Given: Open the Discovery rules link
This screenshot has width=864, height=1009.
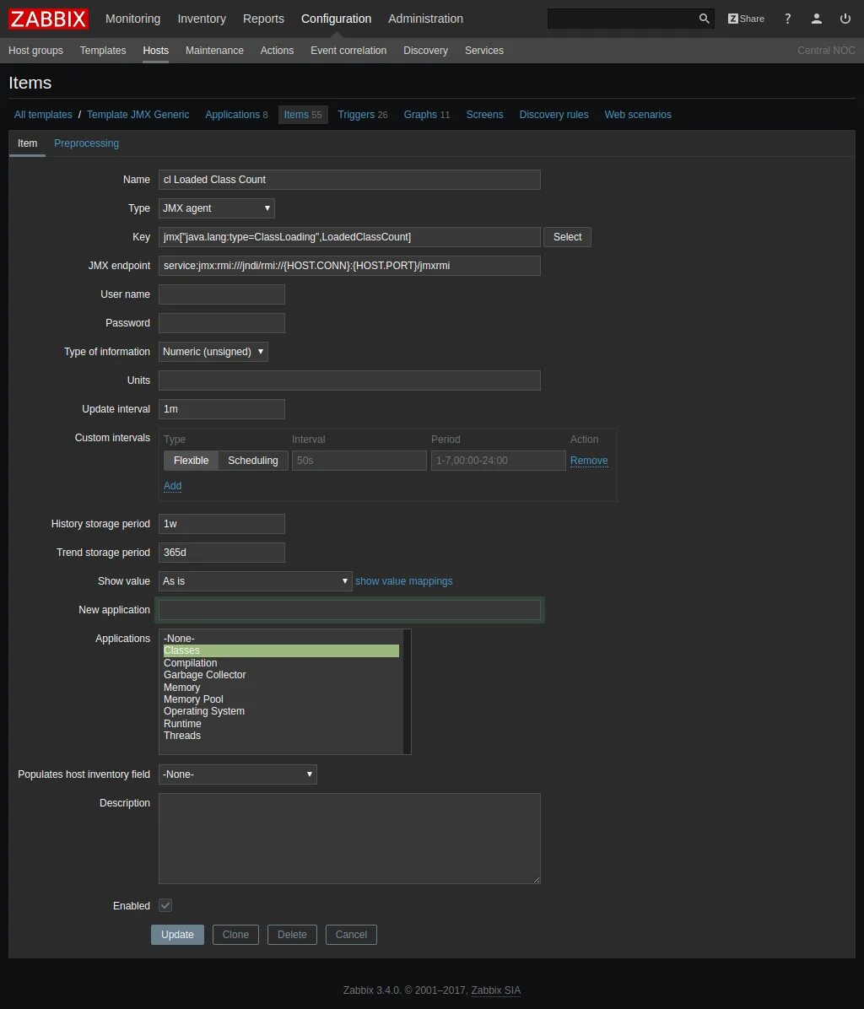Looking at the screenshot, I should (553, 115).
